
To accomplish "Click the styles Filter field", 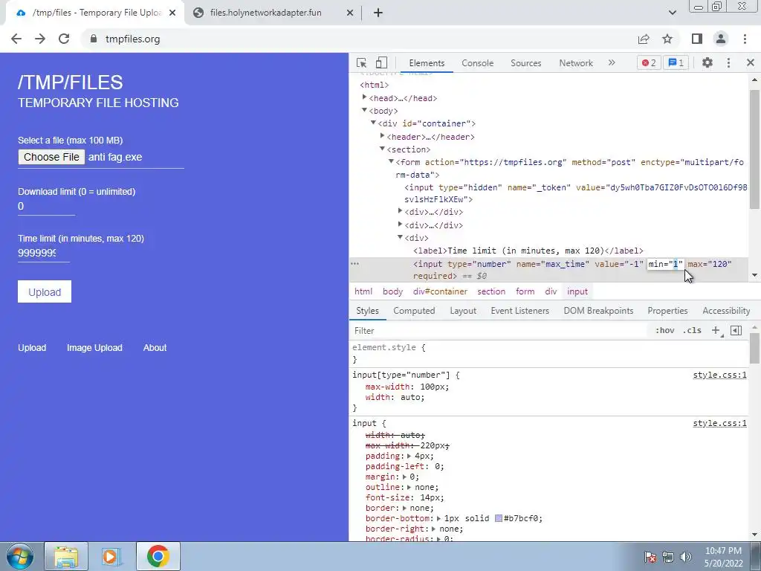I will (x=500, y=331).
